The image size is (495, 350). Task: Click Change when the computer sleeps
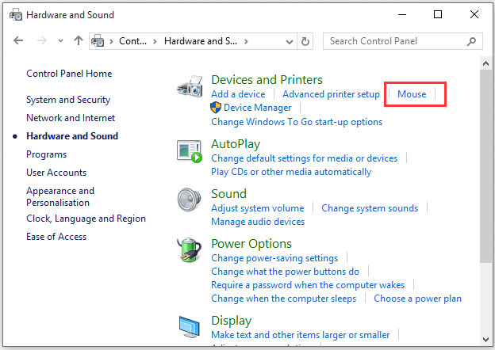coord(283,299)
